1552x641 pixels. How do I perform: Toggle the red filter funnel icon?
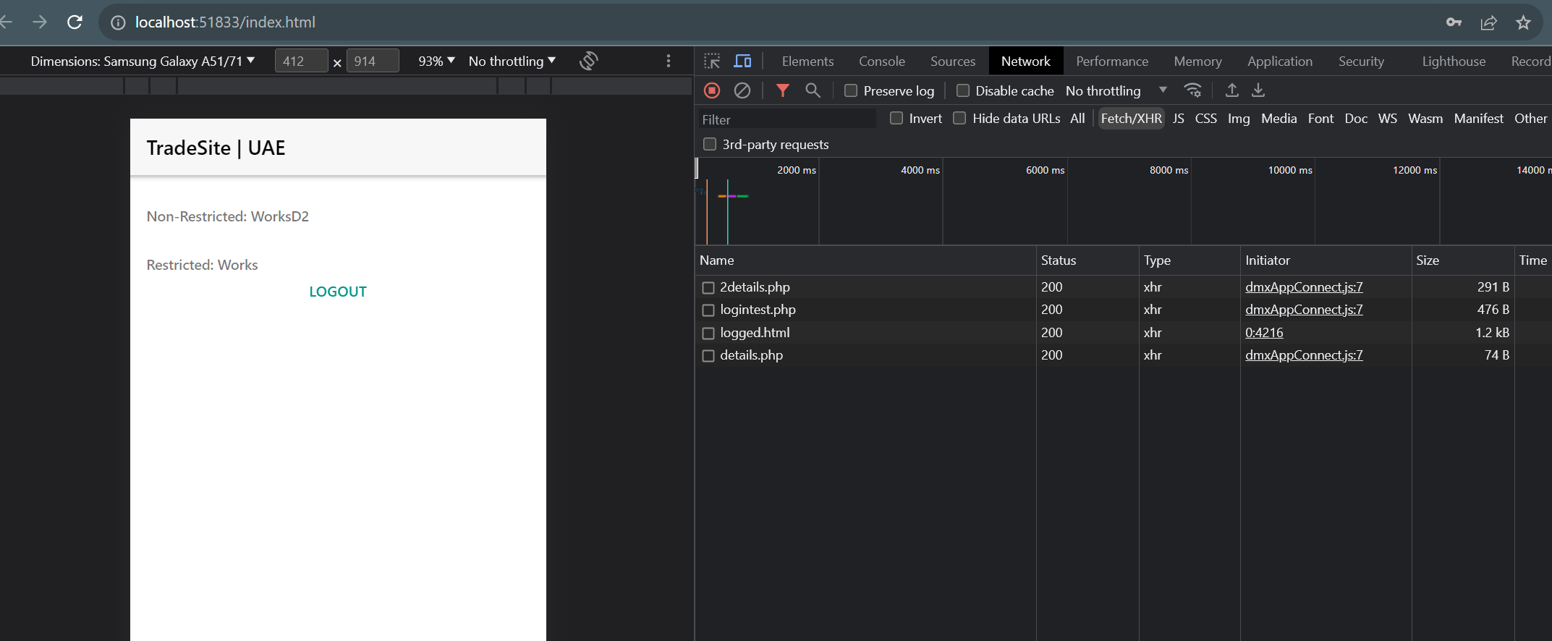click(782, 90)
